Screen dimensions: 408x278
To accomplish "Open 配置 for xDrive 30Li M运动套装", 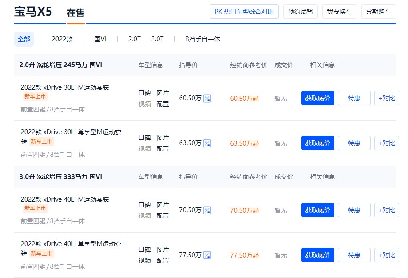I will [162, 104].
